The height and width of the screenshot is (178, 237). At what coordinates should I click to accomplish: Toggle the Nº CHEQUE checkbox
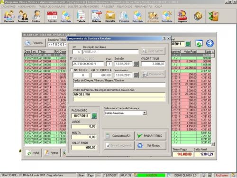point(71,70)
